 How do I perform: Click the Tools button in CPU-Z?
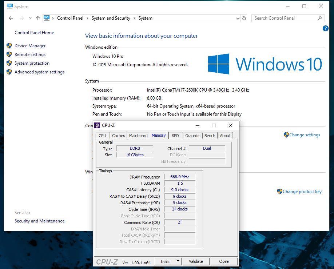point(165,262)
